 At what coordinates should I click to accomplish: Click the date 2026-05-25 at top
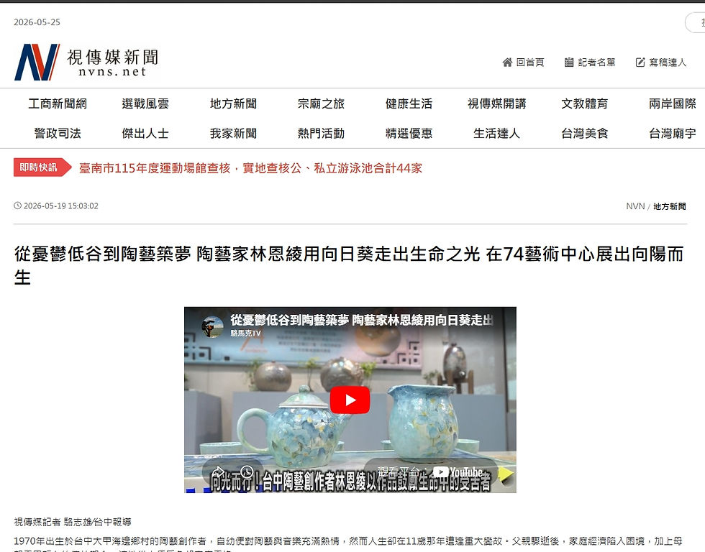coord(37,22)
